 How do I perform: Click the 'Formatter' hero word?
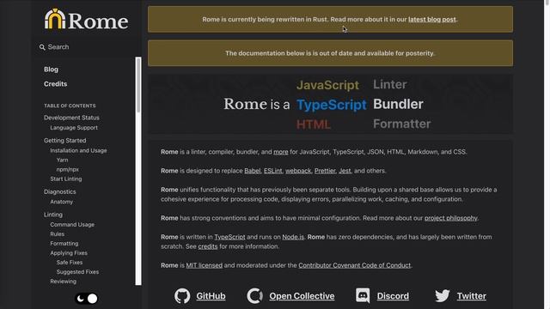401,124
